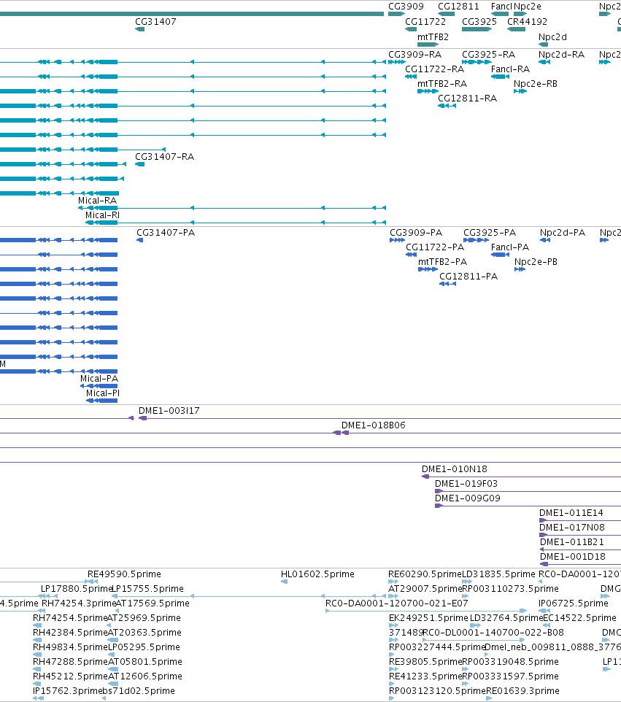Image resolution: width=621 pixels, height=702 pixels.
Task: Click the CG31407-PA protein label
Action: [x=166, y=232]
